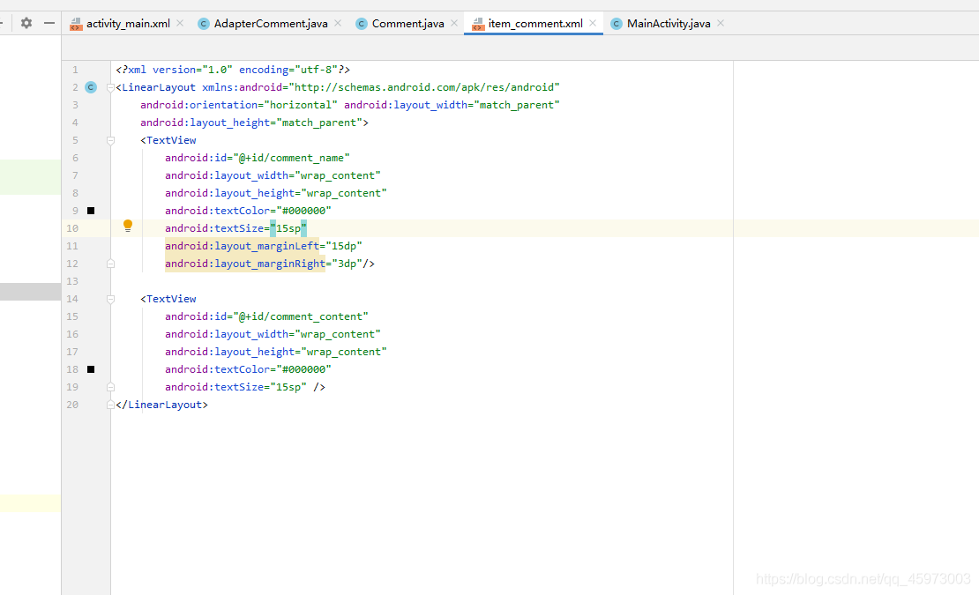
Task: Click the "#000000" value on line 18
Action: 304,369
